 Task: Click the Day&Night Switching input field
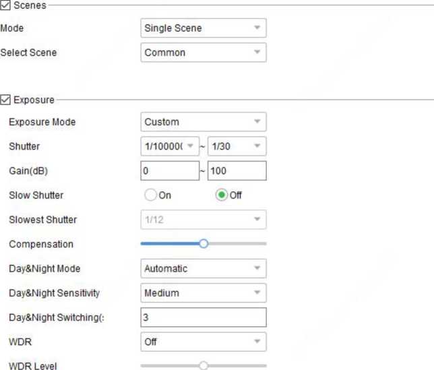[x=203, y=317]
